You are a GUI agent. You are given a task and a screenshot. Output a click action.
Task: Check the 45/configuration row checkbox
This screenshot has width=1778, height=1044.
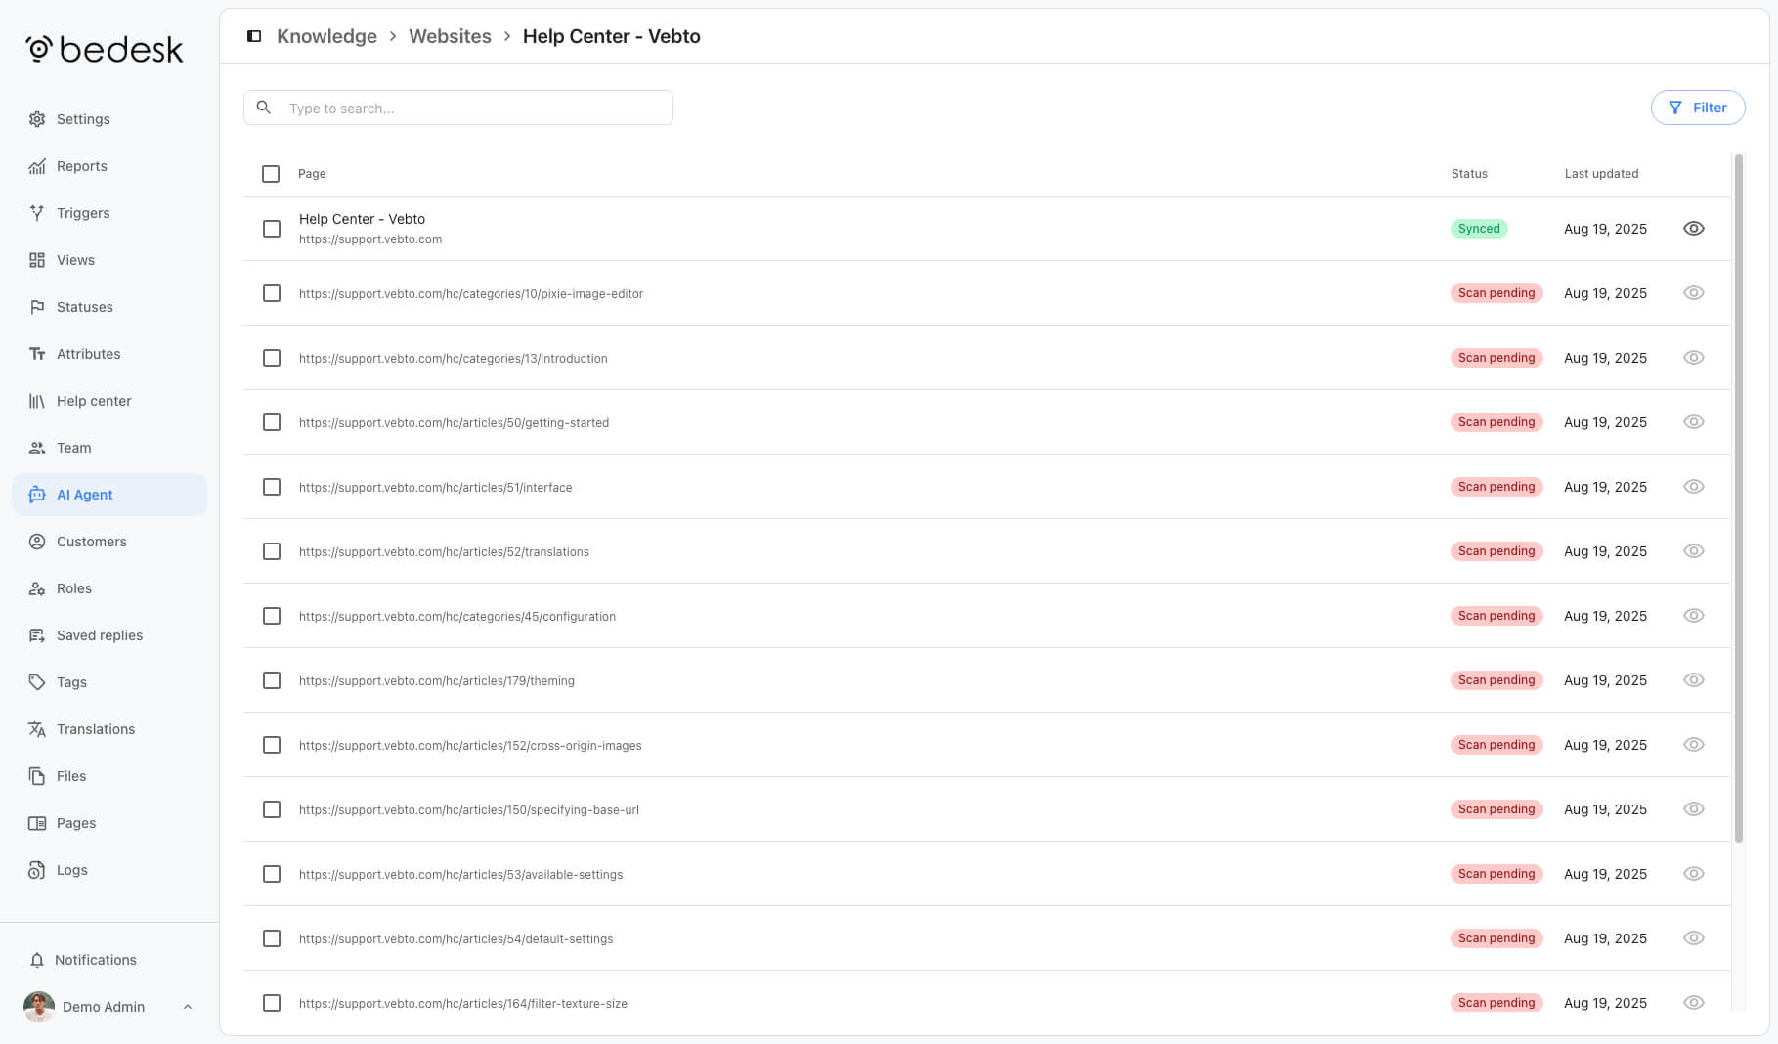coord(272,616)
